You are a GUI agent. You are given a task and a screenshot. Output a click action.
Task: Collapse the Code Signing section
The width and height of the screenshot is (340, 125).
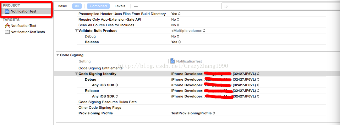pyautogui.click(x=58, y=55)
